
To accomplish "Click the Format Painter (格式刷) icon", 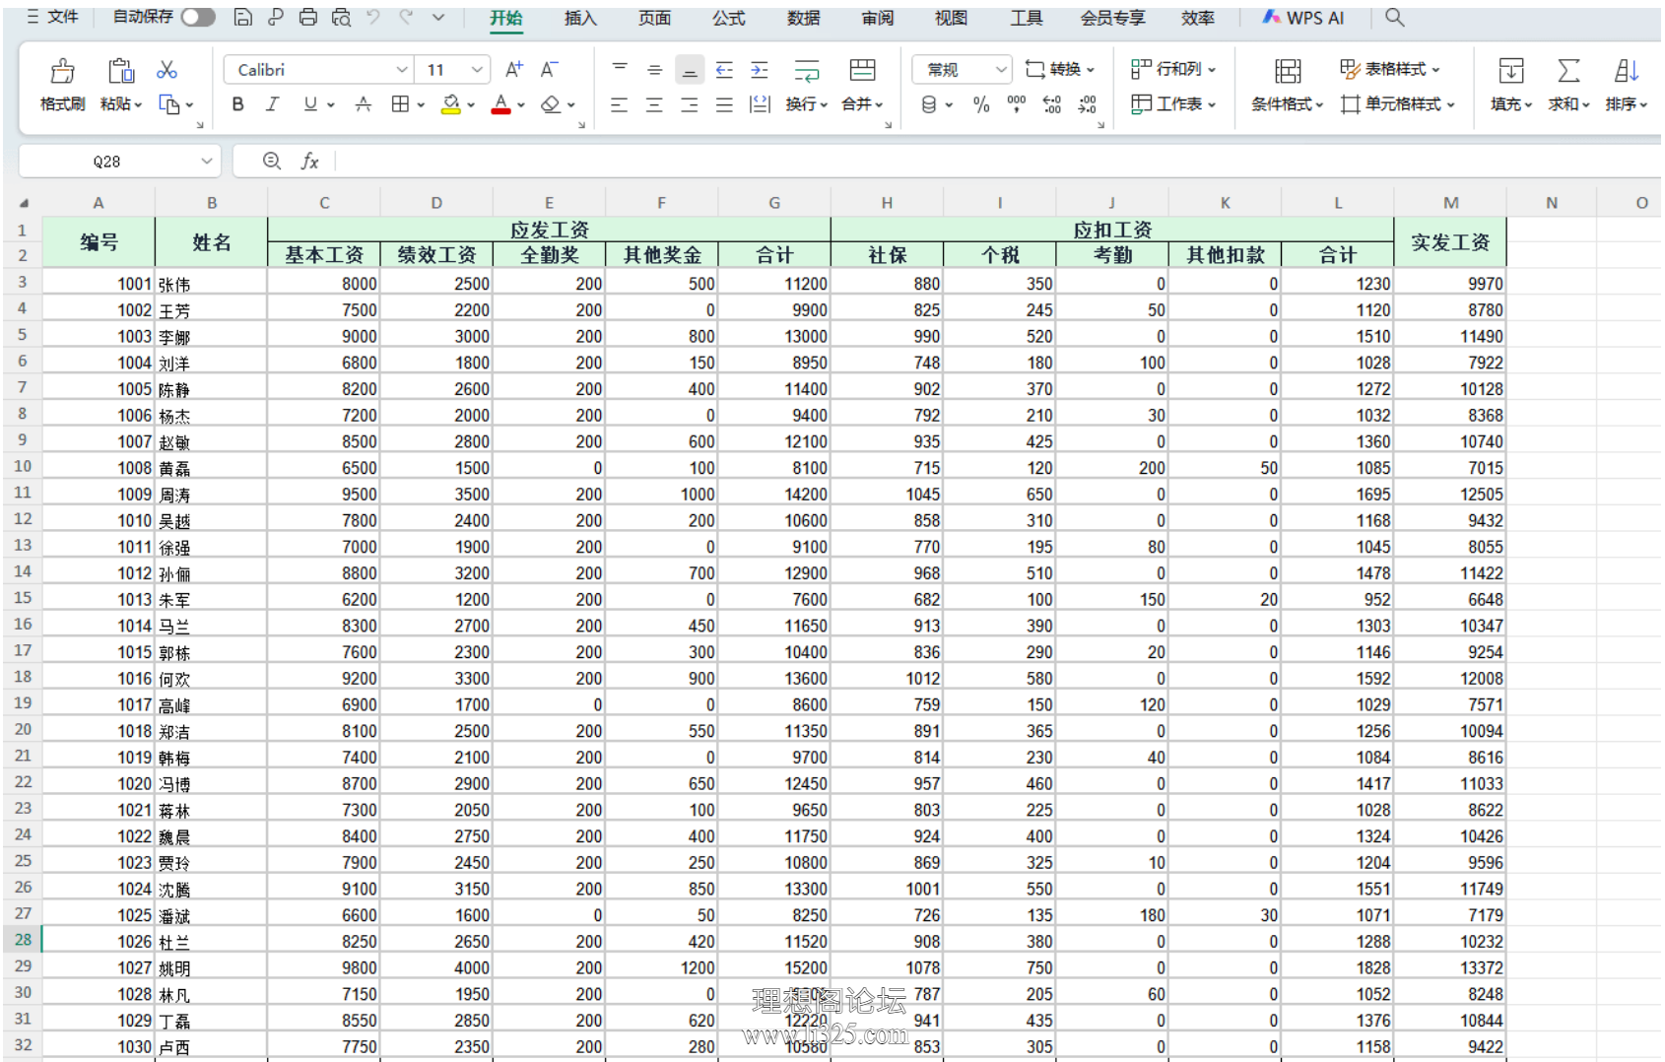I will coord(62,72).
